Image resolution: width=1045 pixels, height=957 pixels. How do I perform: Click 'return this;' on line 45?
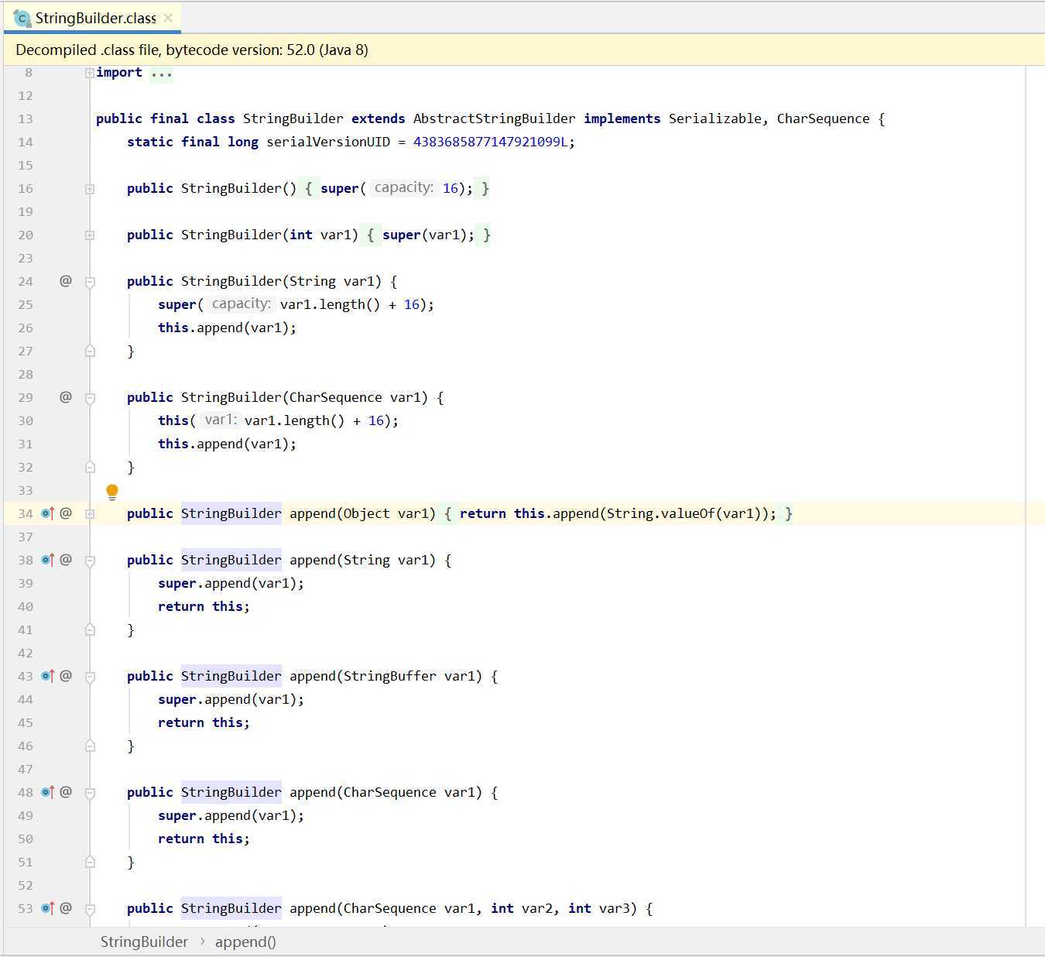pyautogui.click(x=204, y=722)
